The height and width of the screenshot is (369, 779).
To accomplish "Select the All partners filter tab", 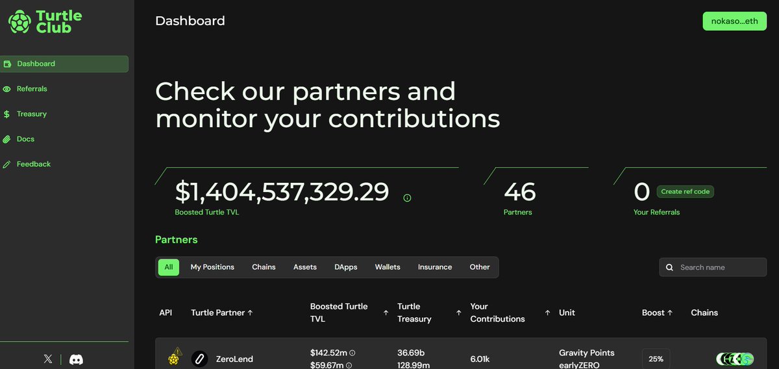I will (x=169, y=267).
